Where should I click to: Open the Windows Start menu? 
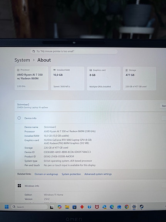pos(7,207)
